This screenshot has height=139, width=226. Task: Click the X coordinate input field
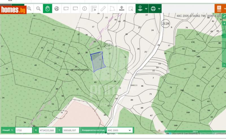(47, 130)
